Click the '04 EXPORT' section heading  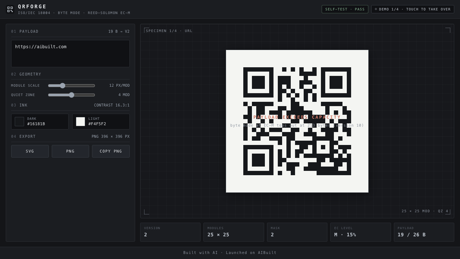(x=23, y=137)
